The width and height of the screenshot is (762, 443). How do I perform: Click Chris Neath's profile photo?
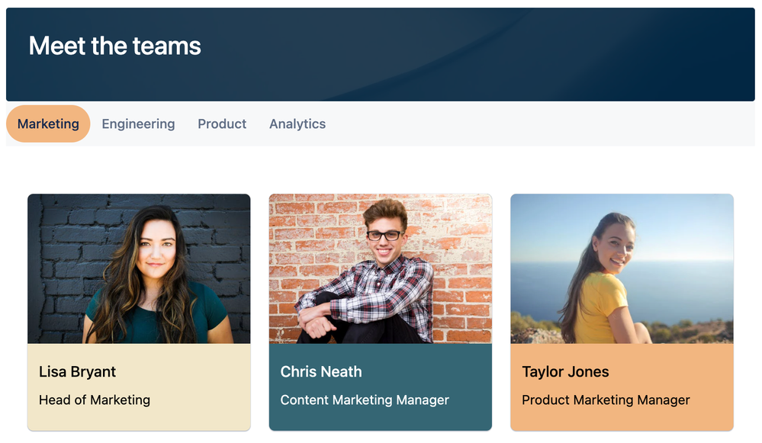coord(380,267)
